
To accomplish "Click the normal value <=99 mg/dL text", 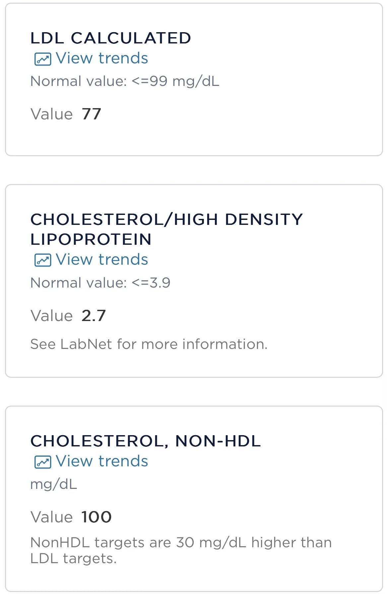I will [125, 81].
